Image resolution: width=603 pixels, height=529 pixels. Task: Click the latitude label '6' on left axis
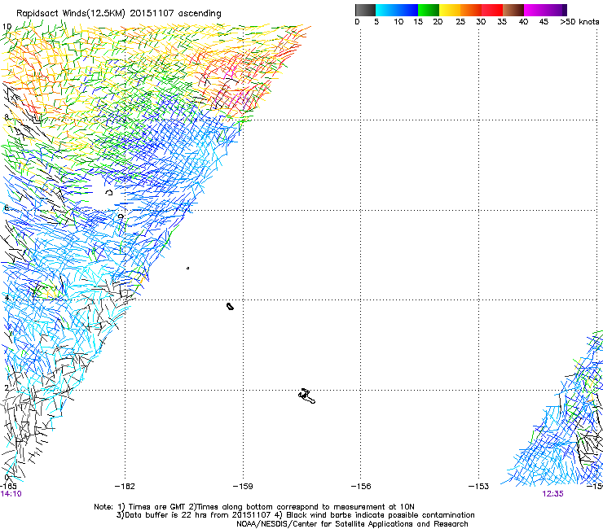pyautogui.click(x=7, y=208)
